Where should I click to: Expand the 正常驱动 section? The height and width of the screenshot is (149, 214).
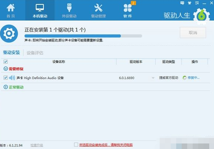(6, 87)
